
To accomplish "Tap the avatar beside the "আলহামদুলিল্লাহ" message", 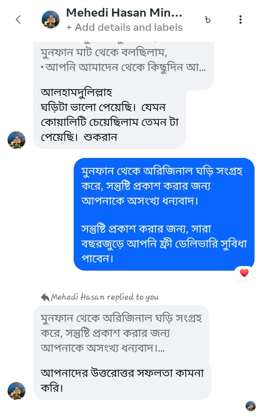I will (16, 140).
